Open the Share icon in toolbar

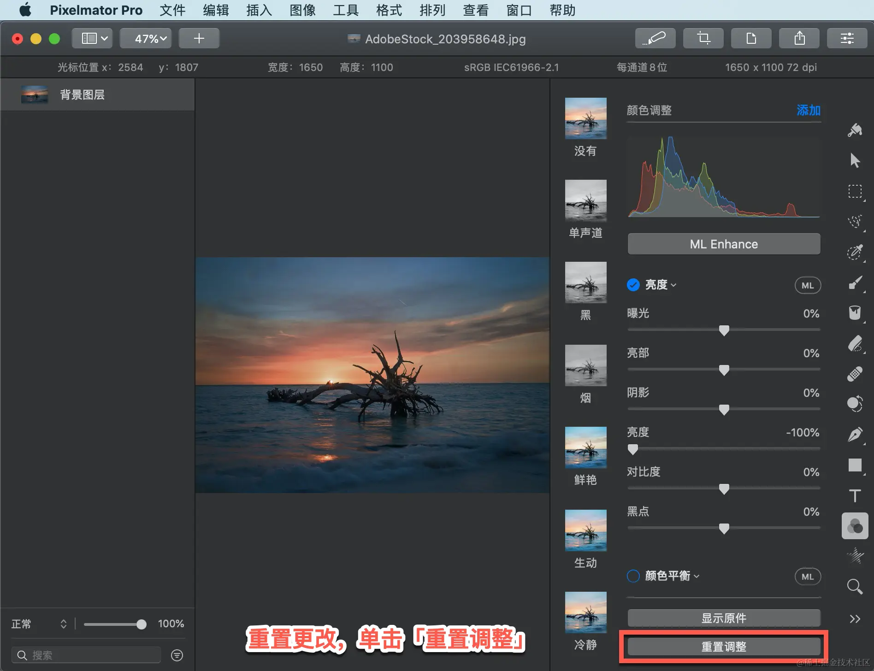click(799, 38)
